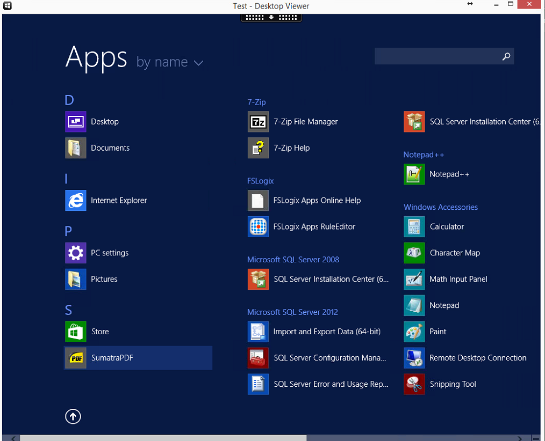Open SQL Server Installation Center under SQL Server 2008

pos(258,279)
